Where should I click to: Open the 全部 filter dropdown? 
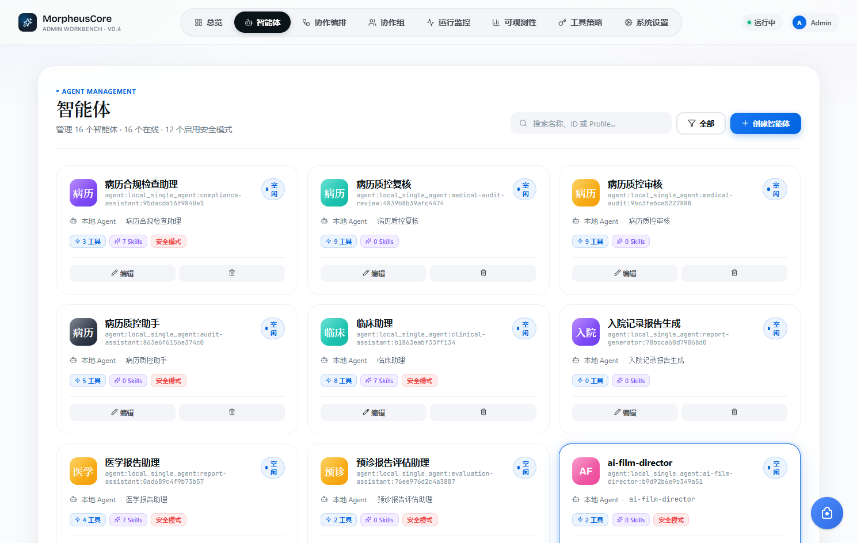(x=701, y=123)
